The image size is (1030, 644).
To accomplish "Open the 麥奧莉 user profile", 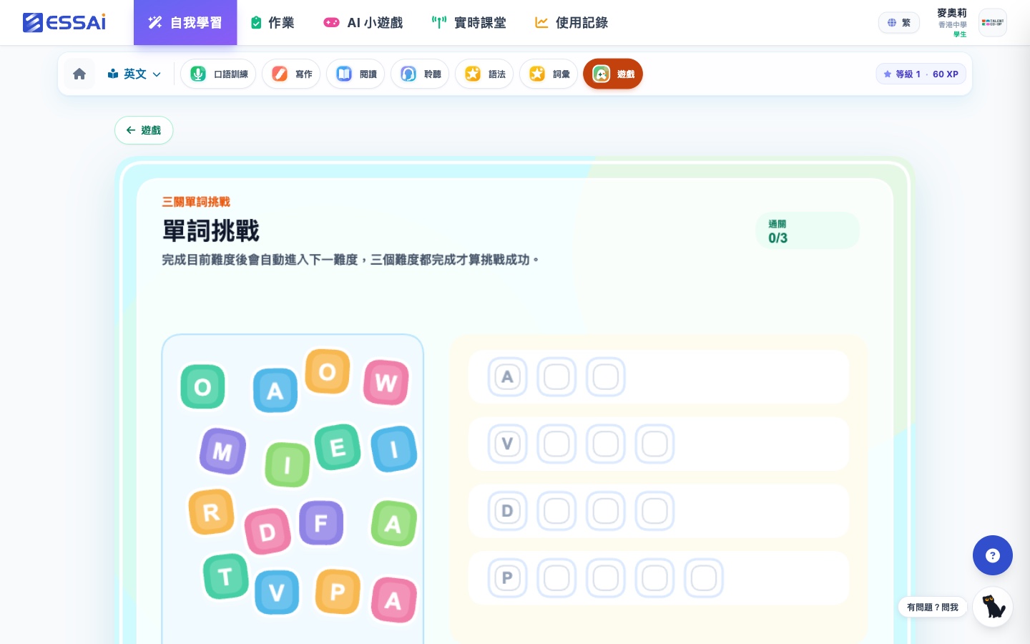I will [952, 23].
